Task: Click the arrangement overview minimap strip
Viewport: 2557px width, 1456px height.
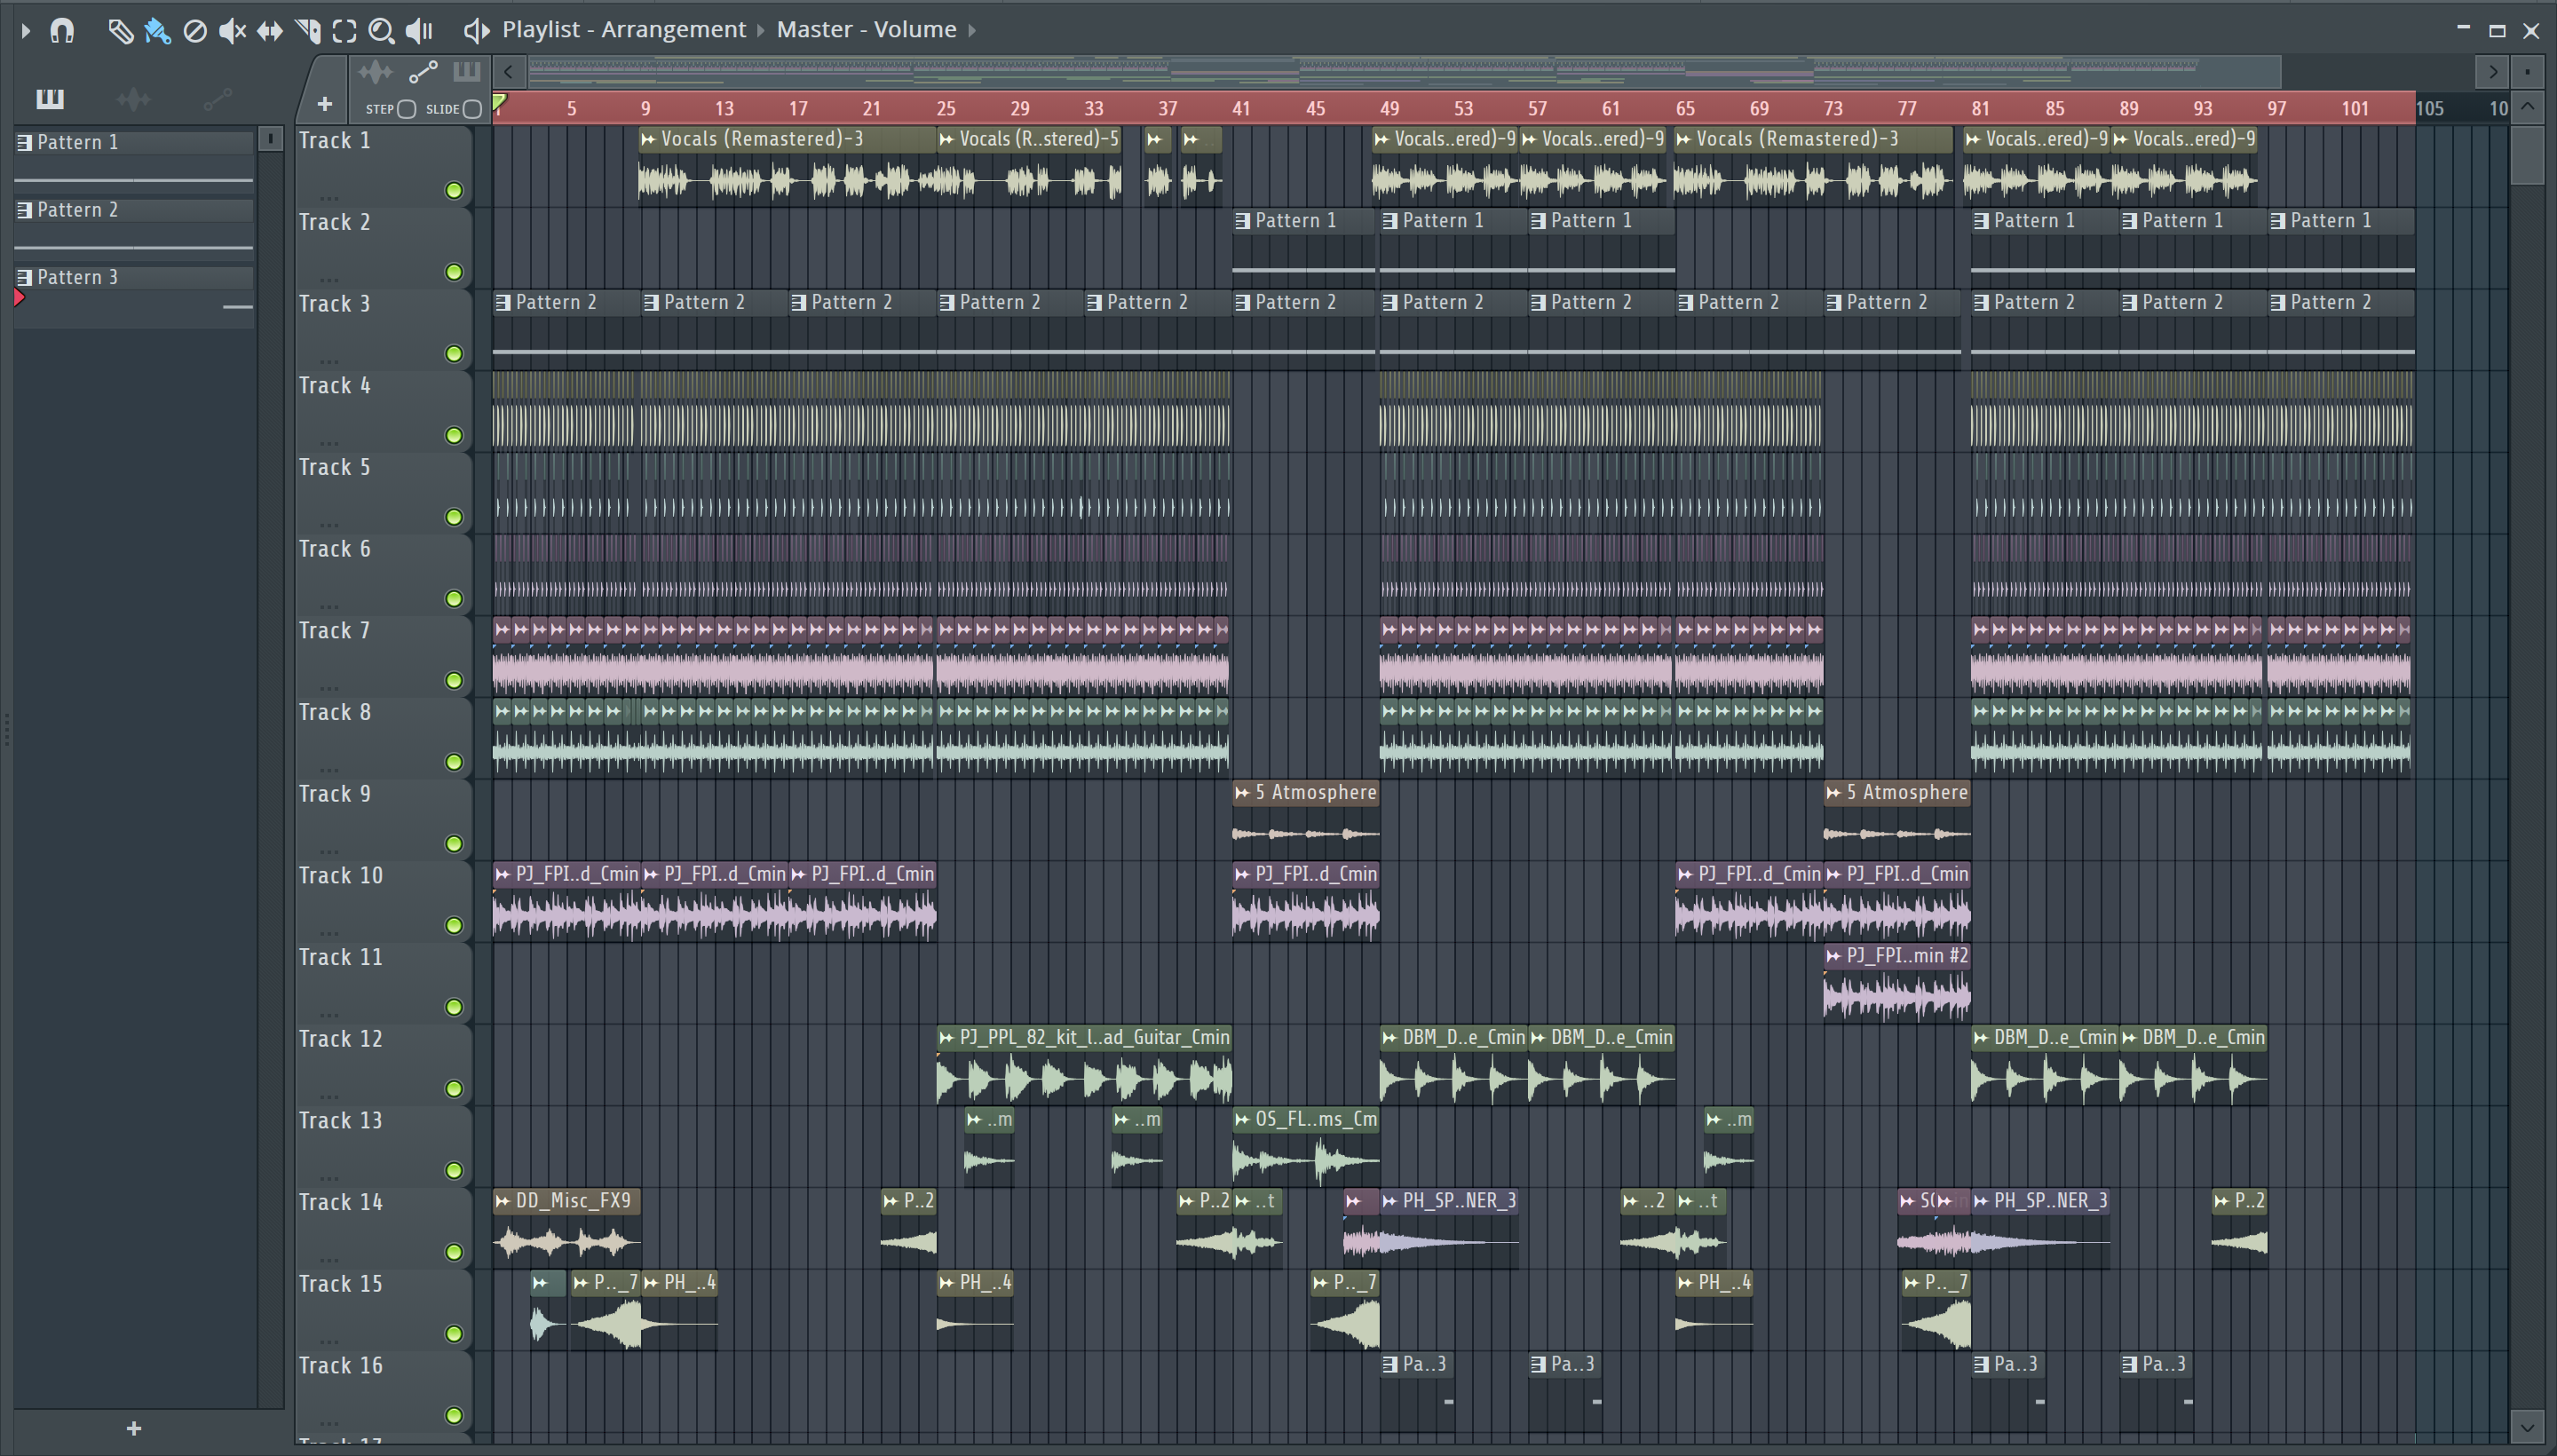Action: tap(1404, 72)
